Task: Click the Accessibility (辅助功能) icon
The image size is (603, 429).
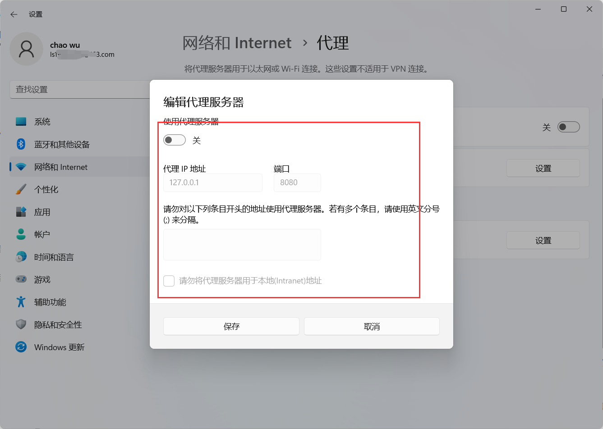Action: coord(21,302)
